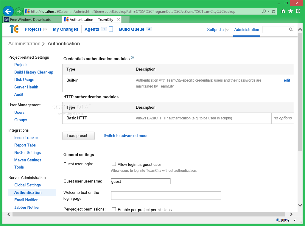The height and width of the screenshot is (226, 305).
Task: Open Email Notifier settings
Action: pos(26,200)
